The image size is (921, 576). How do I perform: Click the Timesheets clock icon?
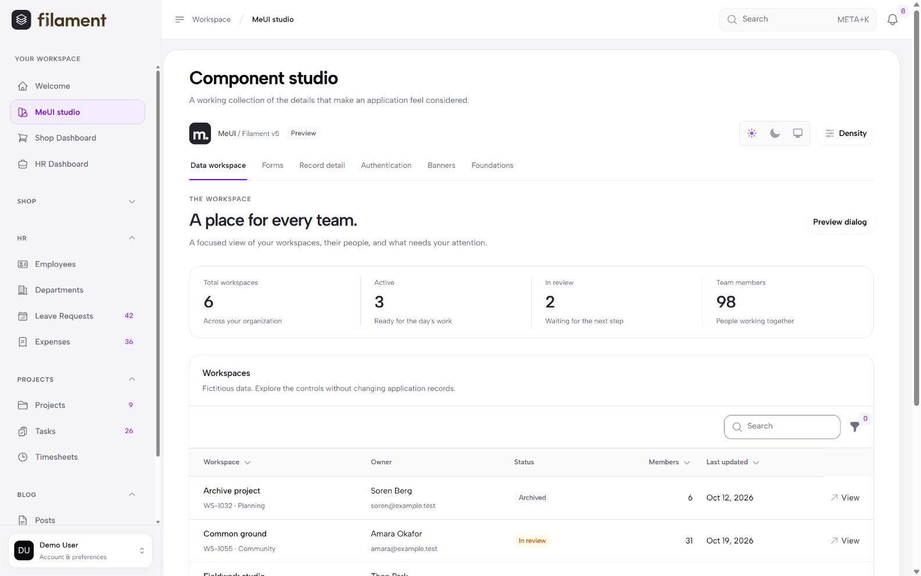click(x=23, y=457)
